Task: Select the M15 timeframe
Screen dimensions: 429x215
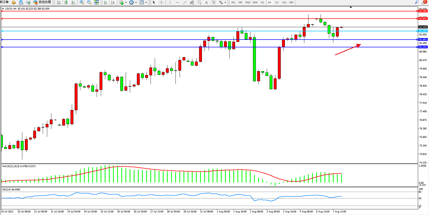Action: click(248, 2)
